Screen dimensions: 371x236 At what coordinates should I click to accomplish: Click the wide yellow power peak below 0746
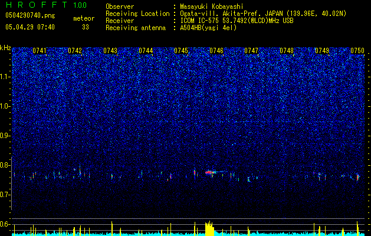point(209,228)
